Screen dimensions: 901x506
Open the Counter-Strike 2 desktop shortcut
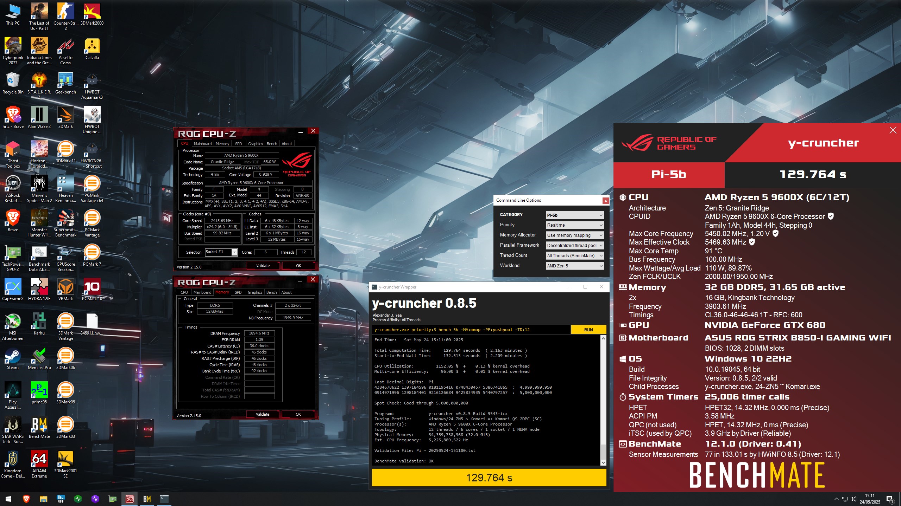pyautogui.click(x=65, y=17)
